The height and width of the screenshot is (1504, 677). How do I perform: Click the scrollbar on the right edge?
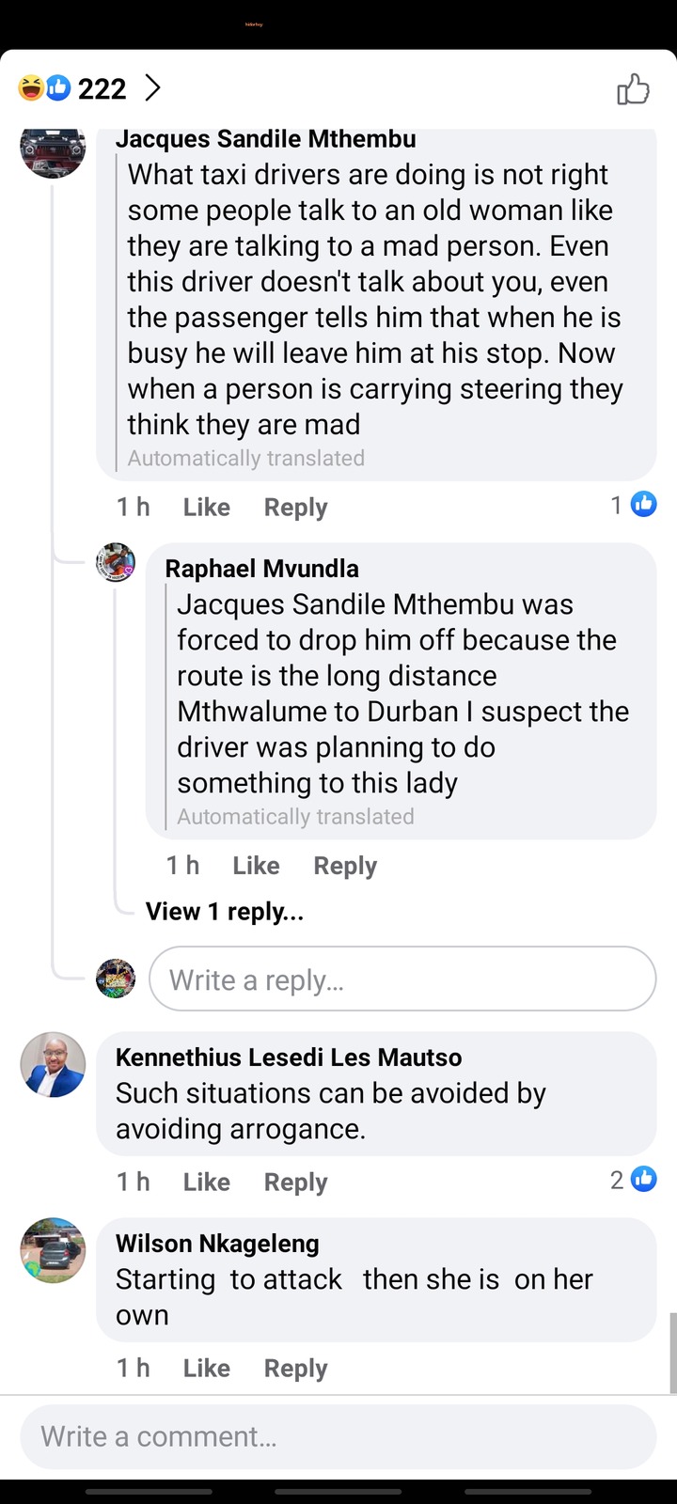click(x=672, y=1352)
